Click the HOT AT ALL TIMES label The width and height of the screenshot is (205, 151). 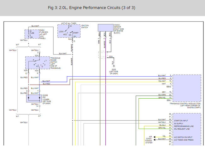pos(69,23)
